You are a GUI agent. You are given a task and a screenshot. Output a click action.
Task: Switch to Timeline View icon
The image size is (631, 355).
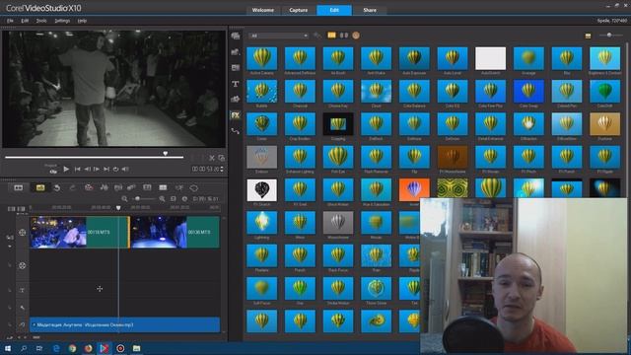40,188
